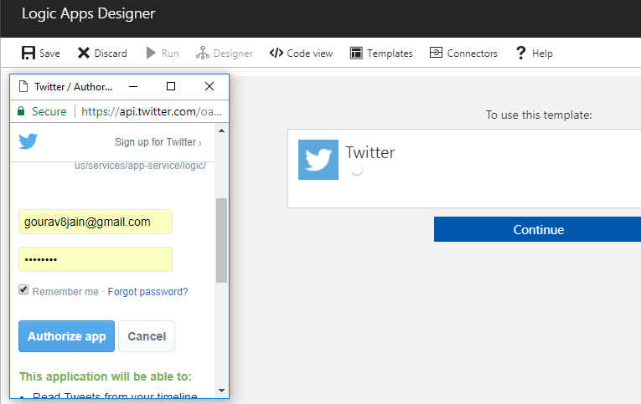The image size is (641, 404).
Task: Click the page icon in popup title bar
Action: [x=23, y=86]
